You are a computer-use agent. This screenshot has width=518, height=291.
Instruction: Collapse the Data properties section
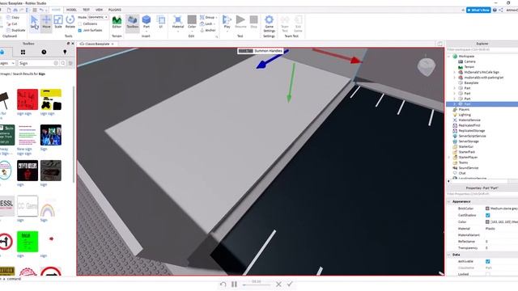click(449, 255)
